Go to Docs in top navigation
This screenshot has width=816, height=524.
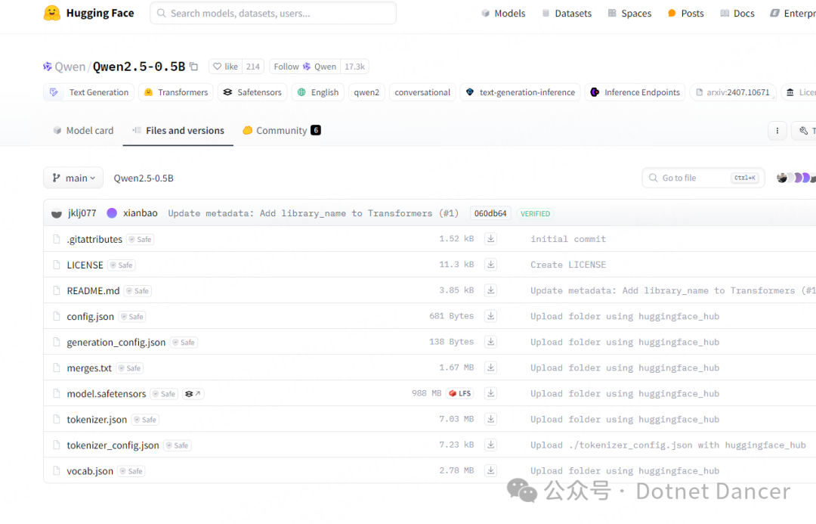pyautogui.click(x=737, y=14)
